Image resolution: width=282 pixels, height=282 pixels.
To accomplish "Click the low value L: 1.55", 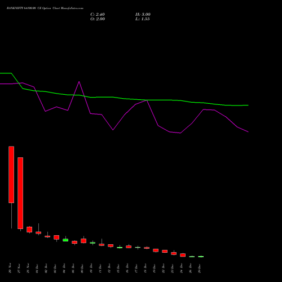I will point(143,19).
